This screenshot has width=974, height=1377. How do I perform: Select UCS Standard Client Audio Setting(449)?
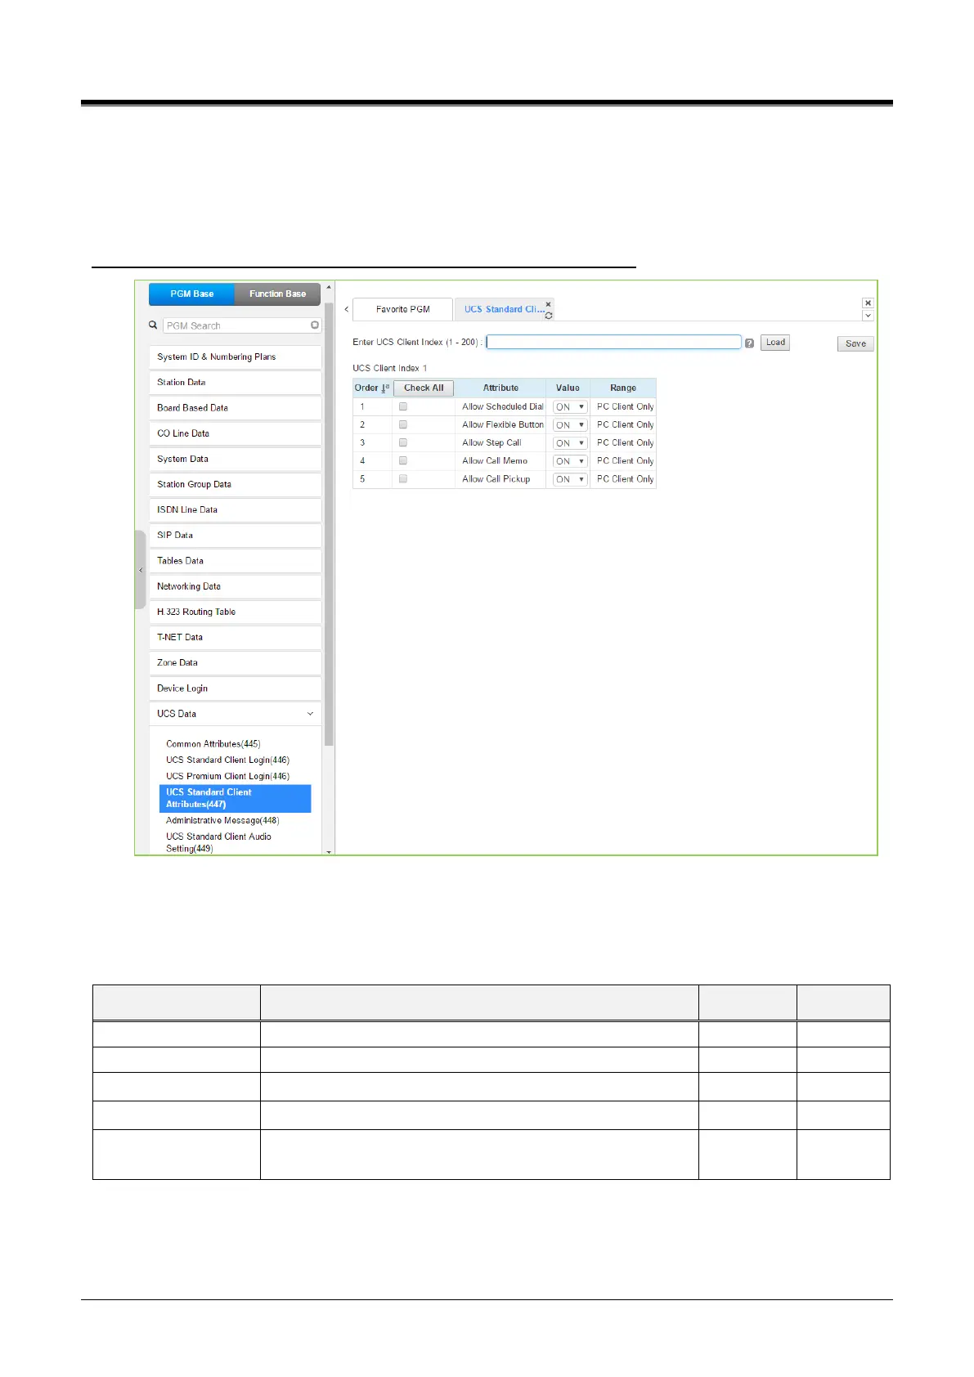tap(218, 842)
